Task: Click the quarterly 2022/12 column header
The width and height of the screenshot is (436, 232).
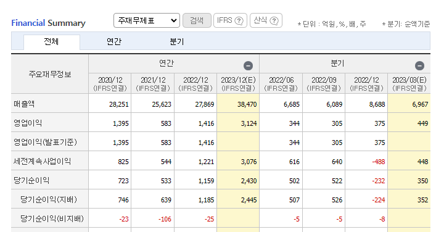Action: pos(366,84)
